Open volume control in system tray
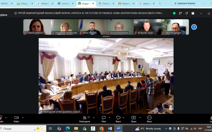The image size is (212, 132). [x=195, y=129]
